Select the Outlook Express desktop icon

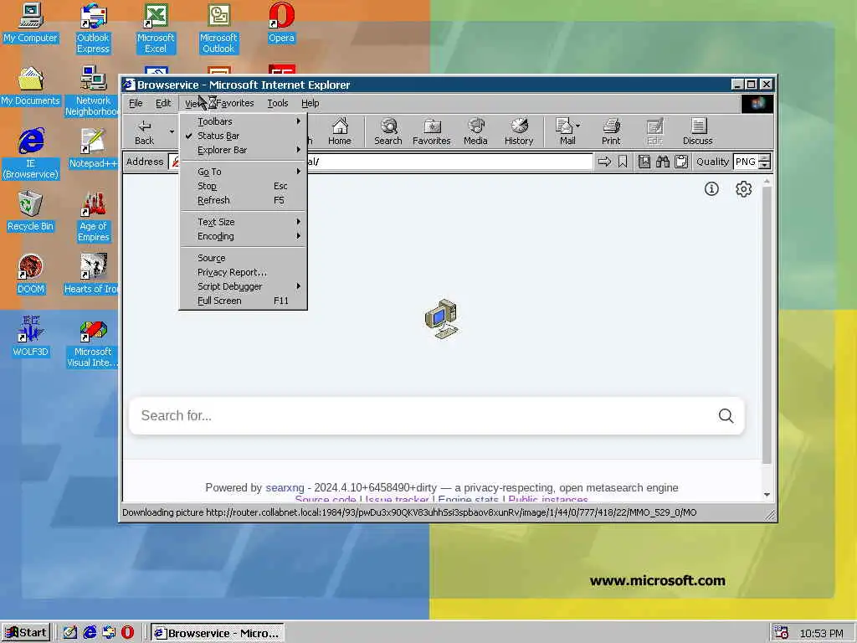click(93, 28)
